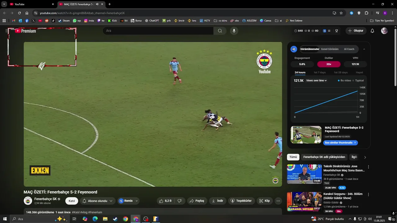Open ai bookmark folder
This screenshot has height=223, width=397.
coord(279,21)
